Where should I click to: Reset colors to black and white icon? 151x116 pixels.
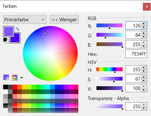click(6, 40)
